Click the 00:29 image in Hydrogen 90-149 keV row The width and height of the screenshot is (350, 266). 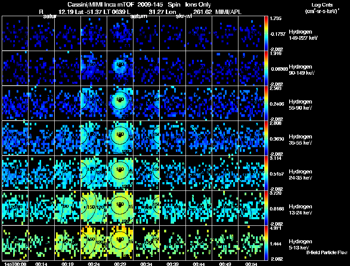click(x=120, y=68)
